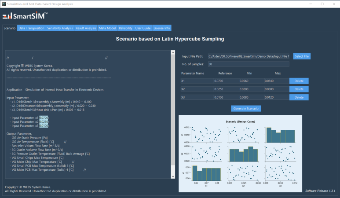Click the app icon in title bar
340x198 pixels.
pyautogui.click(x=4, y=4)
